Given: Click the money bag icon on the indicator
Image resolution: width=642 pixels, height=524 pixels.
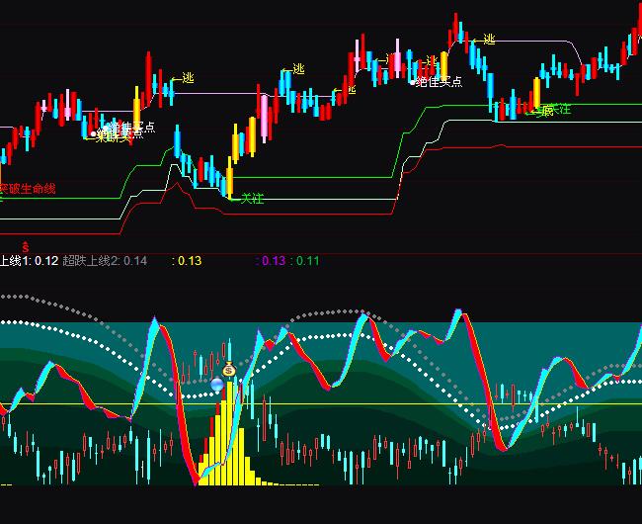Looking at the screenshot, I should [x=228, y=370].
